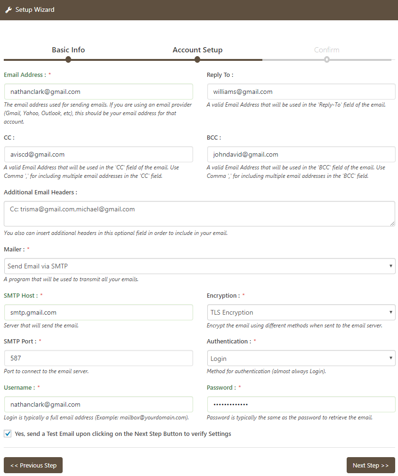Click the Password input field

[301, 404]
